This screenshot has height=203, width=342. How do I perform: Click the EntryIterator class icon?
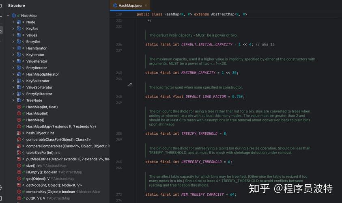(19, 68)
